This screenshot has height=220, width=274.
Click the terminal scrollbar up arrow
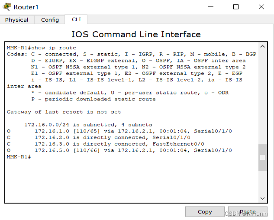click(262, 46)
